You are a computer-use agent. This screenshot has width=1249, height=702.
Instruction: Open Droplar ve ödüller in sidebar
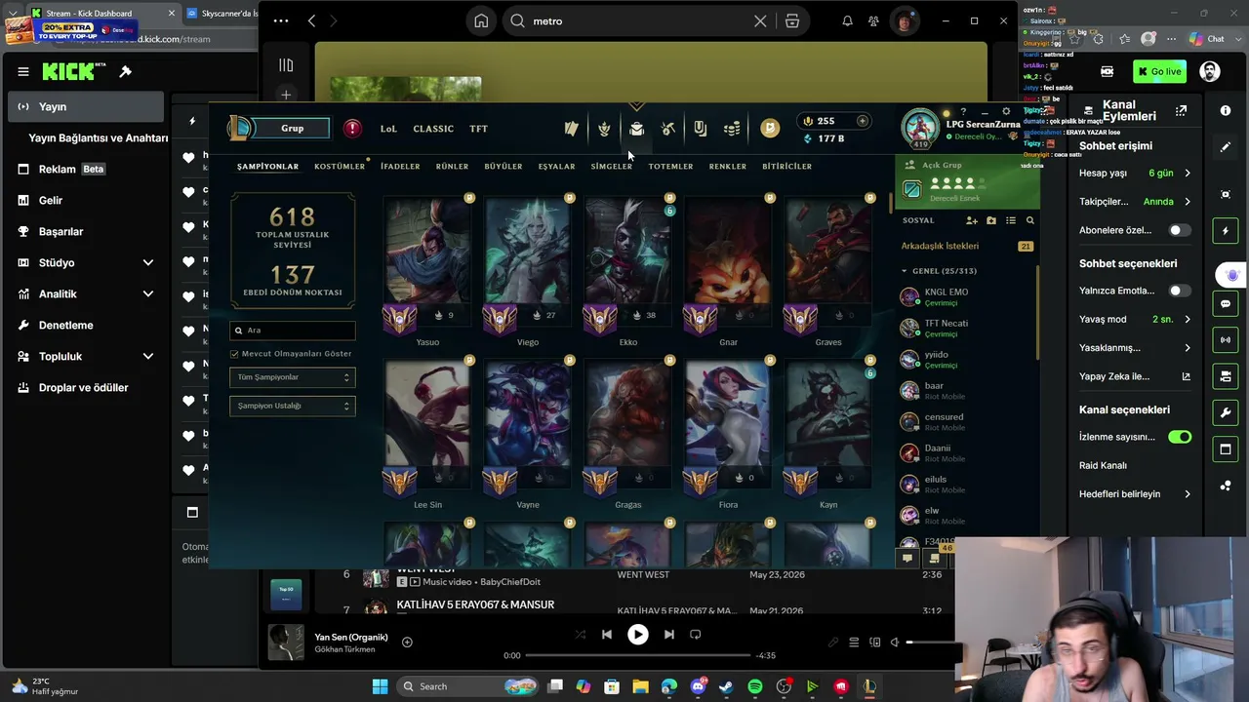pos(86,387)
